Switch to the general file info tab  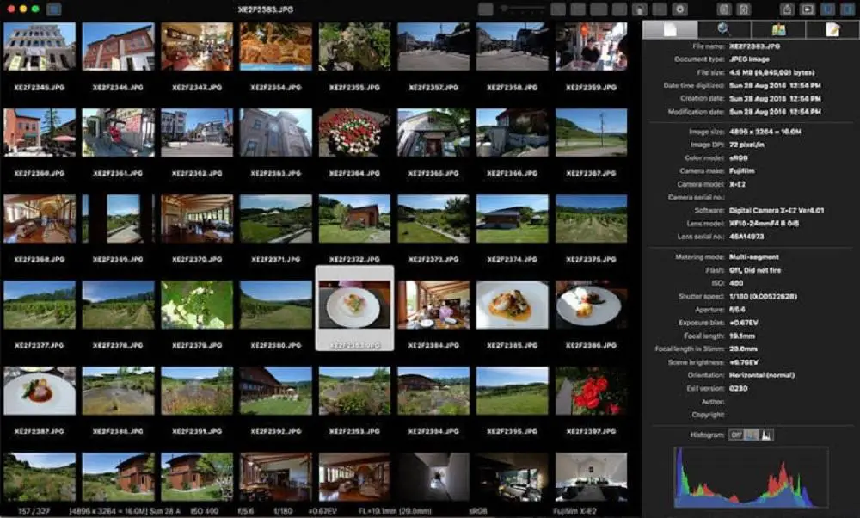670,29
